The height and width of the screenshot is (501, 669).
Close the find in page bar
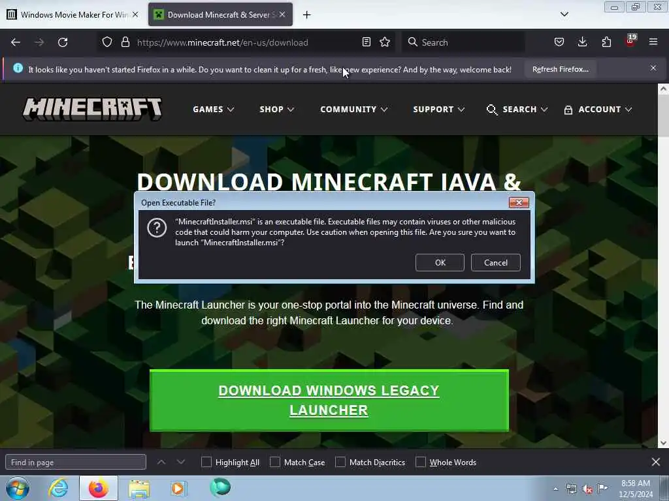pyautogui.click(x=656, y=462)
